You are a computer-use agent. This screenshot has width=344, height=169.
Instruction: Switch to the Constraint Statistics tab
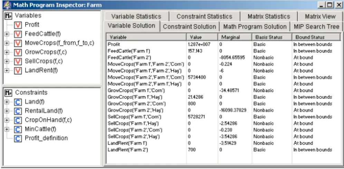204,17
